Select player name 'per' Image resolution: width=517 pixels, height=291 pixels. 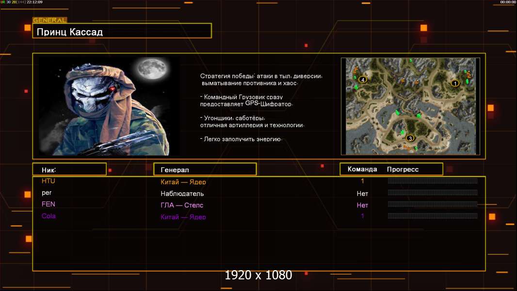tap(47, 193)
